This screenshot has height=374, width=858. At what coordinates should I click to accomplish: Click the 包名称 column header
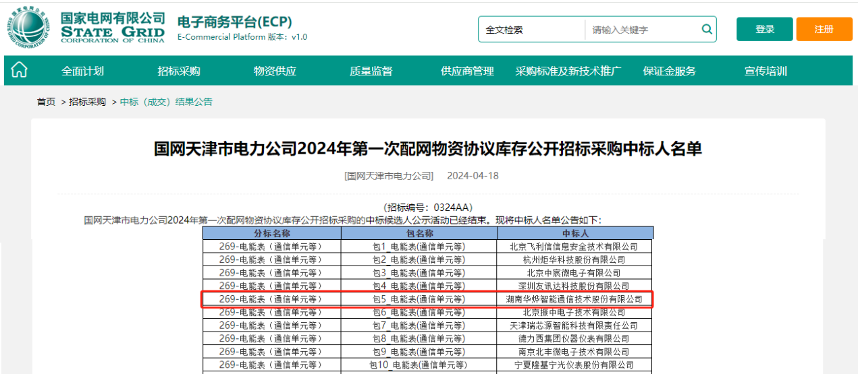tap(419, 233)
